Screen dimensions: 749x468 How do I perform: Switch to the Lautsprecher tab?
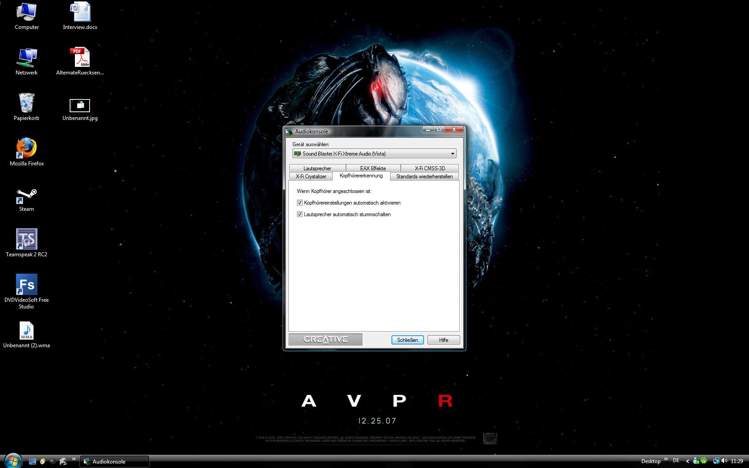[x=317, y=168]
